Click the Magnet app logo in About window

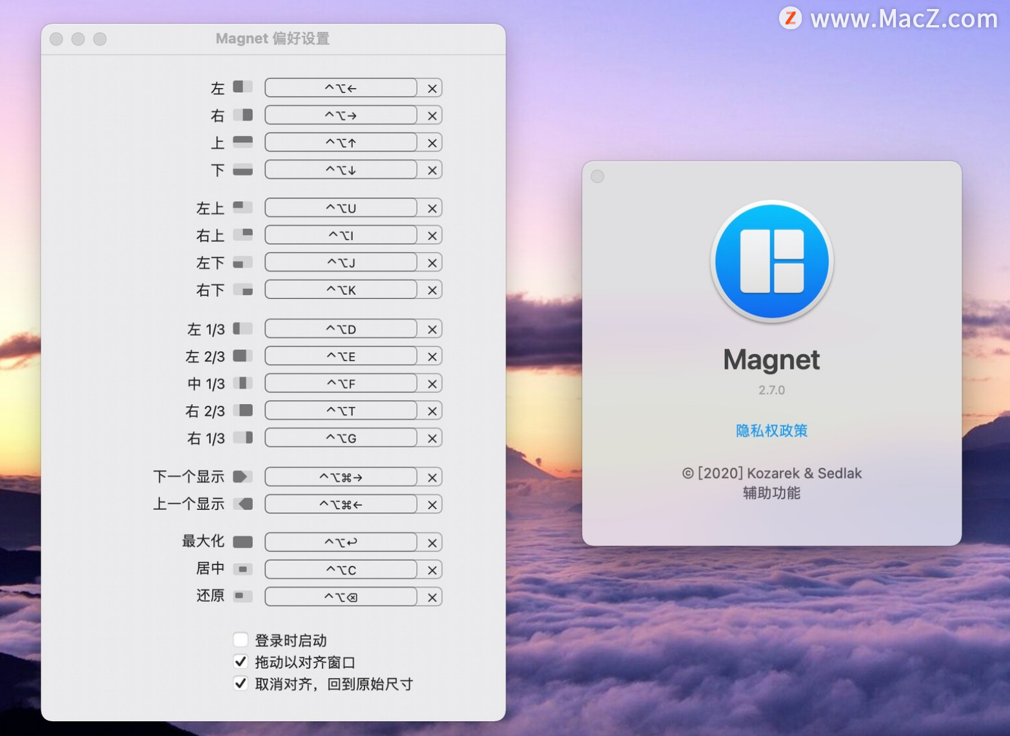(771, 261)
